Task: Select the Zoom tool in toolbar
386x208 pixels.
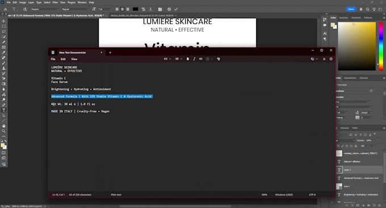Action: click(4, 131)
